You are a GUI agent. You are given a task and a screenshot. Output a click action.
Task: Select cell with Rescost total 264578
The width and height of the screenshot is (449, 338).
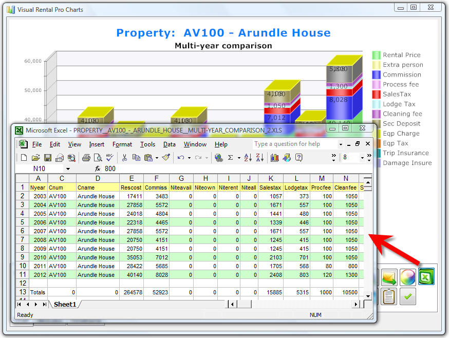click(x=131, y=292)
